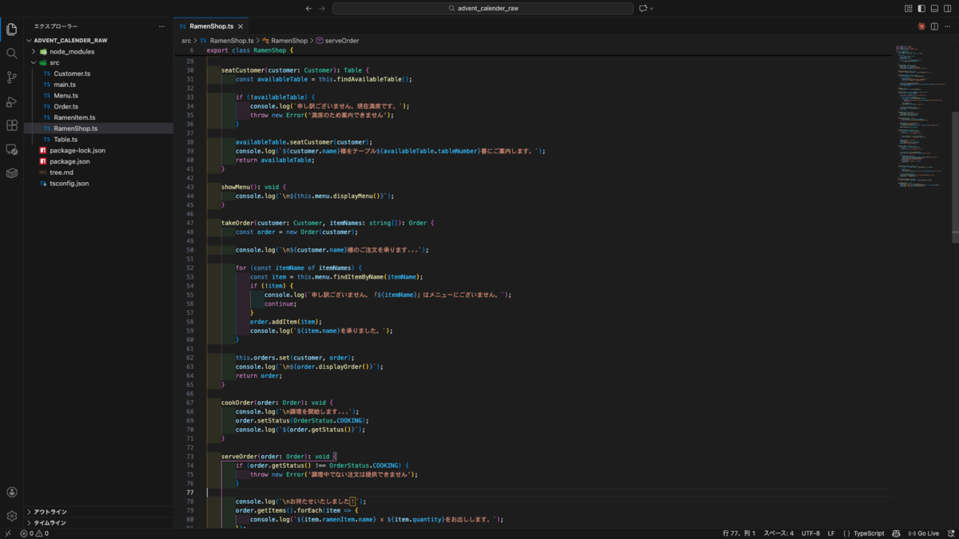The height and width of the screenshot is (539, 959).
Task: Open the Extensions view
Action: point(11,125)
